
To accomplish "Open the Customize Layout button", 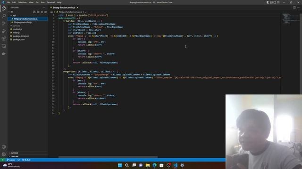I will coord(278,2).
